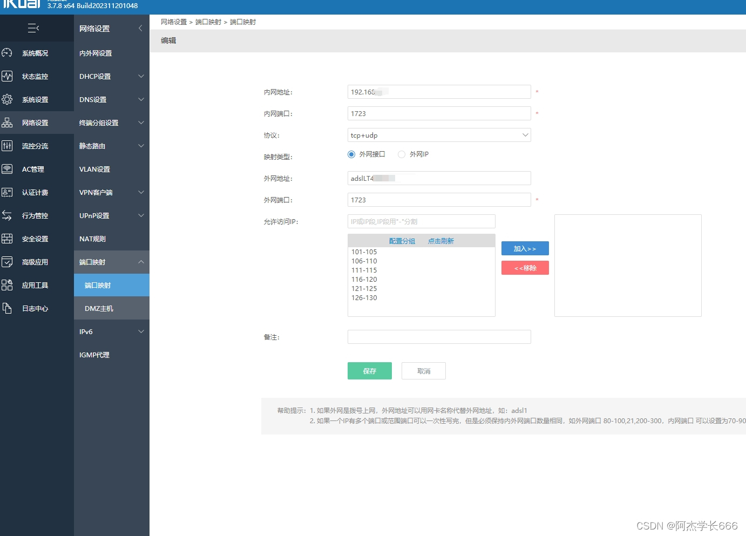The height and width of the screenshot is (536, 746).
Task: Open the 协议 tcp+udp dropdown
Action: click(x=439, y=135)
